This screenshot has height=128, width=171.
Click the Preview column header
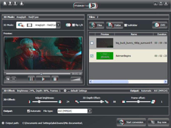click(105, 34)
